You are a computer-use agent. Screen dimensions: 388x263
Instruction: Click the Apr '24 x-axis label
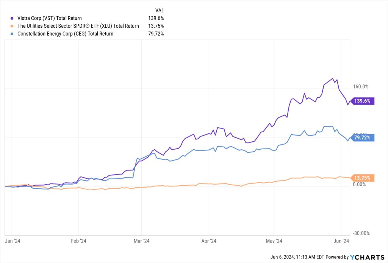(x=209, y=241)
